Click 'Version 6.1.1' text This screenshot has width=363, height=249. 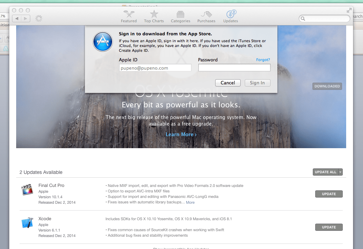49,230
